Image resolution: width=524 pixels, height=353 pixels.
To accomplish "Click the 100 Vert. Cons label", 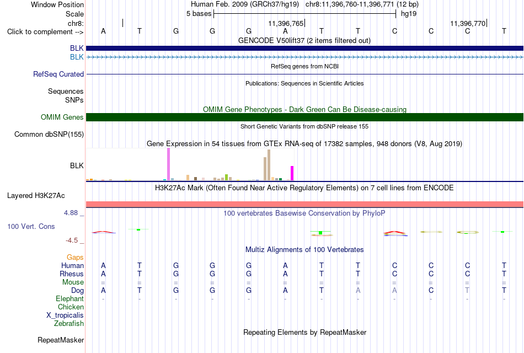I will point(31,226).
